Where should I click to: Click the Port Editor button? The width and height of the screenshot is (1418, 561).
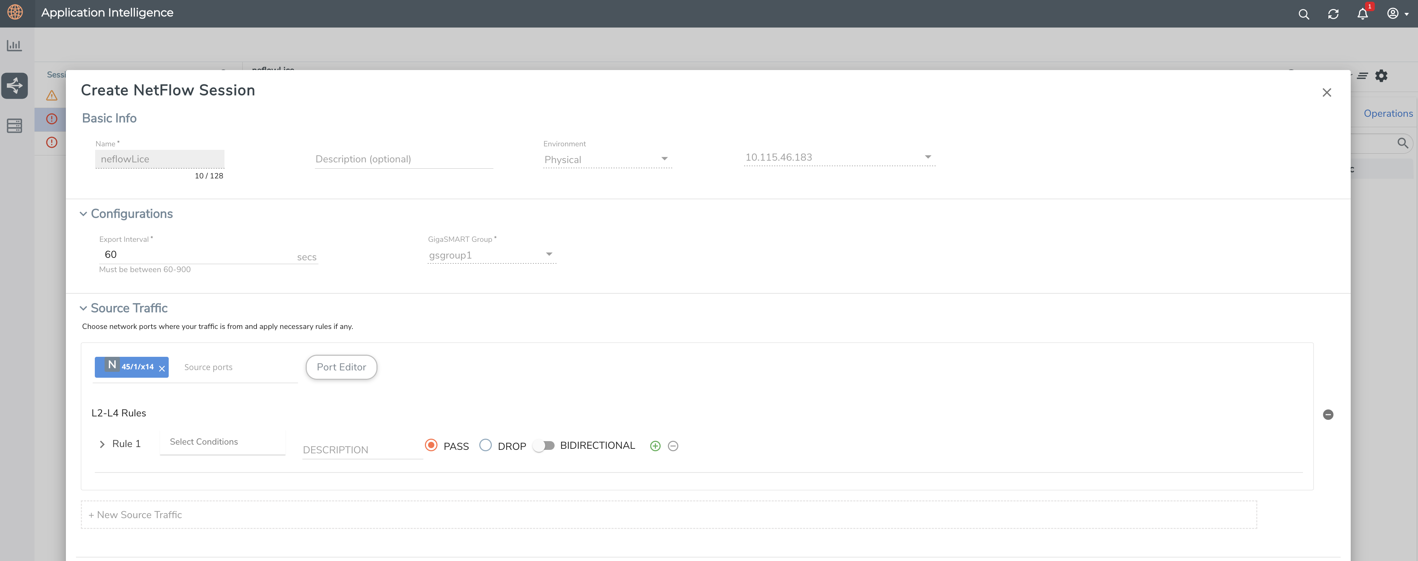pyautogui.click(x=341, y=367)
